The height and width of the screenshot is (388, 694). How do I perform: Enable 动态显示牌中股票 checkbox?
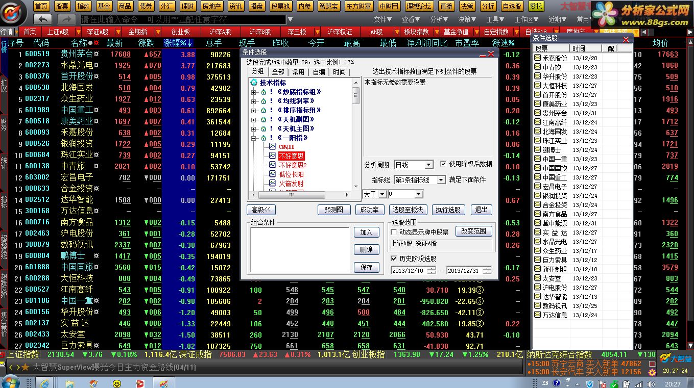394,232
